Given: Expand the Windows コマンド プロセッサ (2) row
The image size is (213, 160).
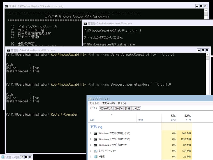Looking at the screenshot, I should 91,133.
